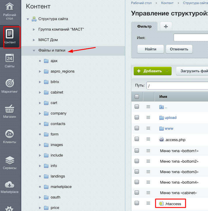Click the aspro_regions folder icon
Screen dimensions: 208x211
pyautogui.click(x=46, y=71)
